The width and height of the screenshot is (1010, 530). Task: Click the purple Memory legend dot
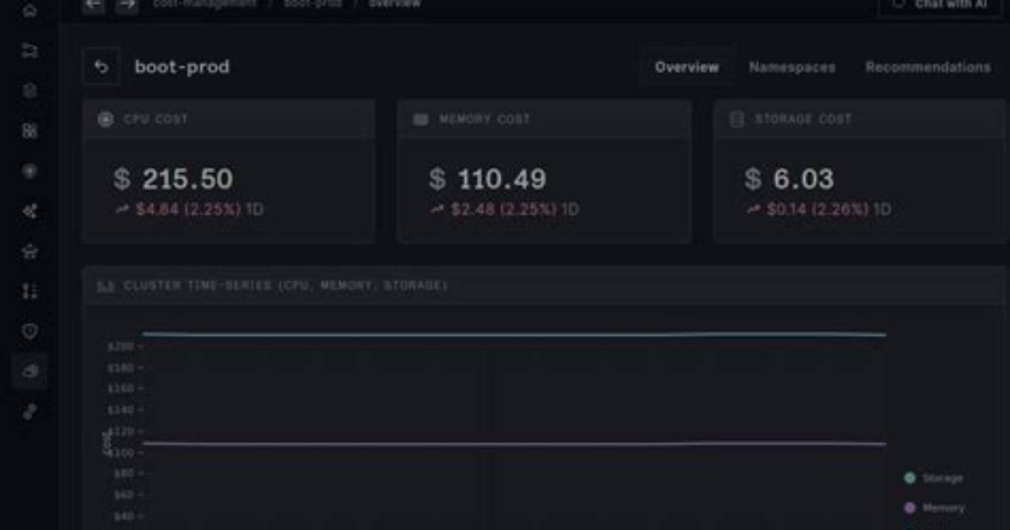tap(910, 508)
